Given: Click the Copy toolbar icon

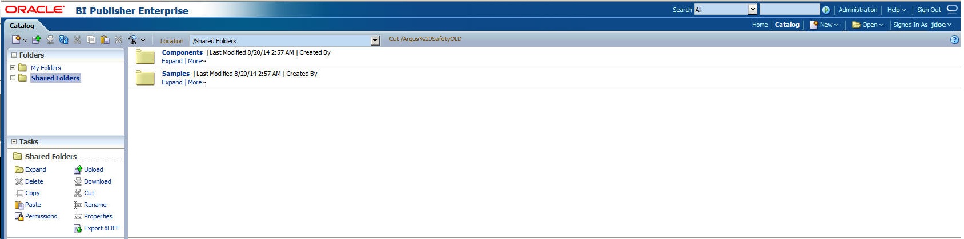Looking at the screenshot, I should [91, 40].
